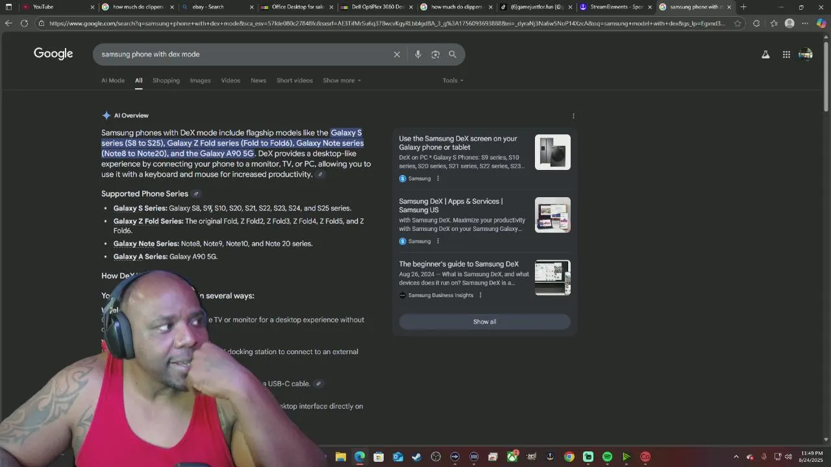Start voice search with microphone icon
This screenshot has height=467, width=831.
(x=418, y=54)
